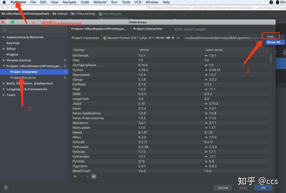Open the Apple menu
The height and width of the screenshot is (193, 286).
[4, 2]
